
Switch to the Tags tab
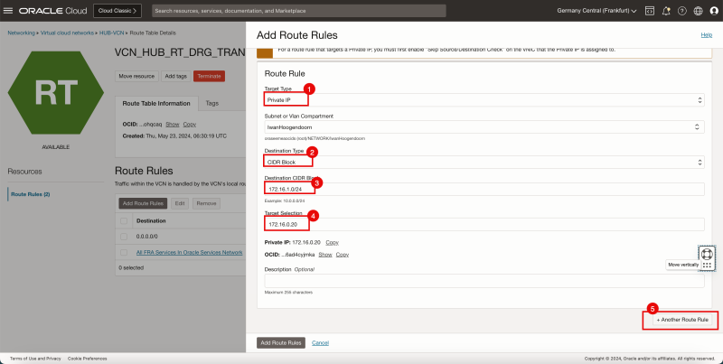click(x=212, y=104)
